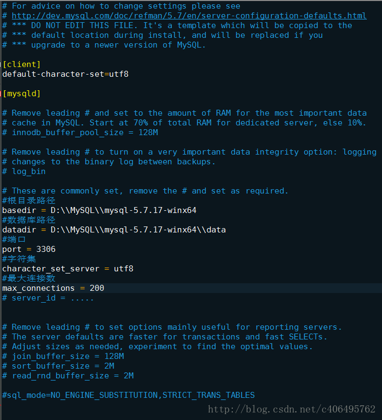Open the dev.mysql.com server-configuration-defaults URL

pyautogui.click(x=189, y=16)
